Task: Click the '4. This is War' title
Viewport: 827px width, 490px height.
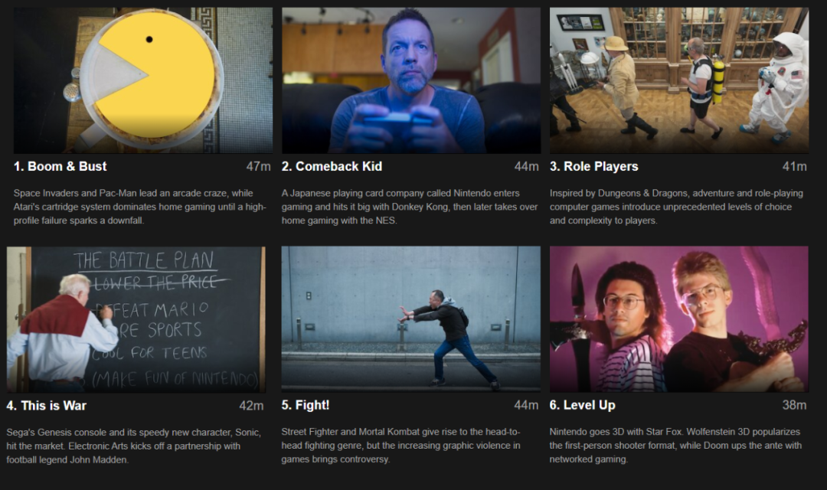Action: tap(47, 406)
